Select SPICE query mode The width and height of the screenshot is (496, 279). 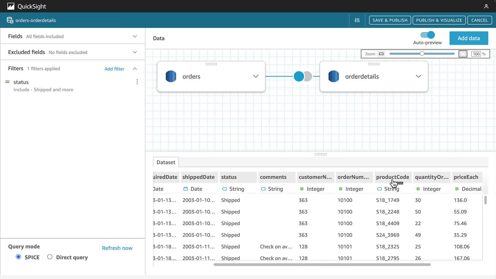click(18, 257)
